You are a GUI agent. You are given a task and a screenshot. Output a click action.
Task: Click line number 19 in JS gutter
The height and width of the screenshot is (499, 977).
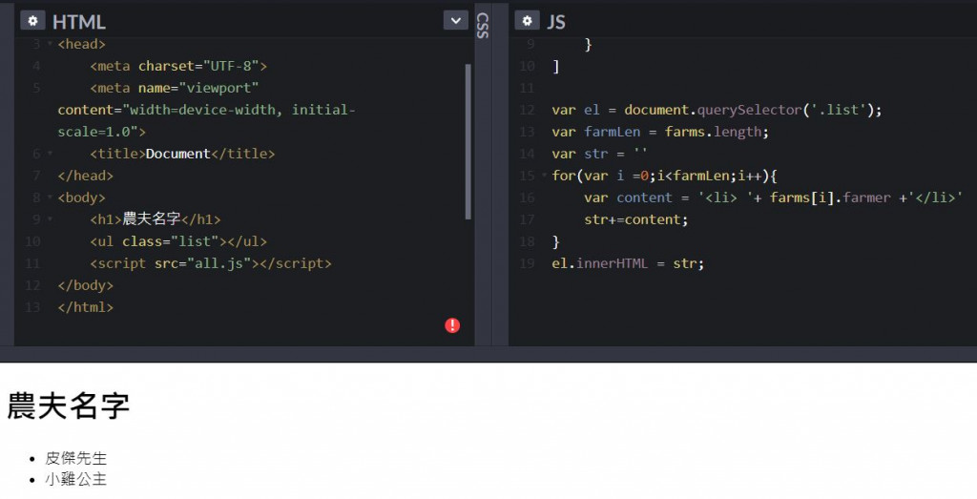click(x=527, y=263)
